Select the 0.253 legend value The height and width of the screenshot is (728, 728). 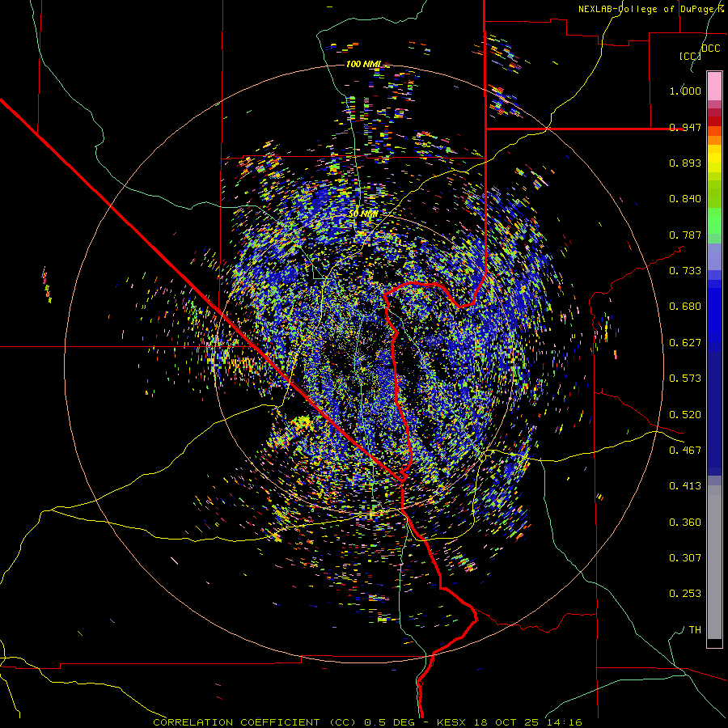(685, 594)
